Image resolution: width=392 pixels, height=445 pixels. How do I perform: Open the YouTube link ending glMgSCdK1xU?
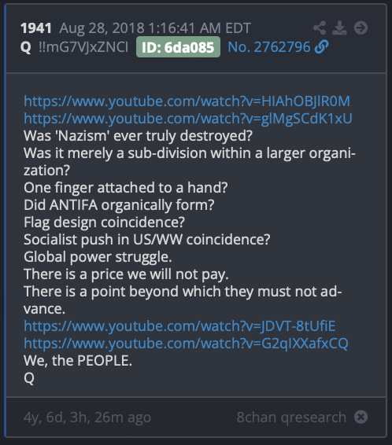(x=188, y=119)
